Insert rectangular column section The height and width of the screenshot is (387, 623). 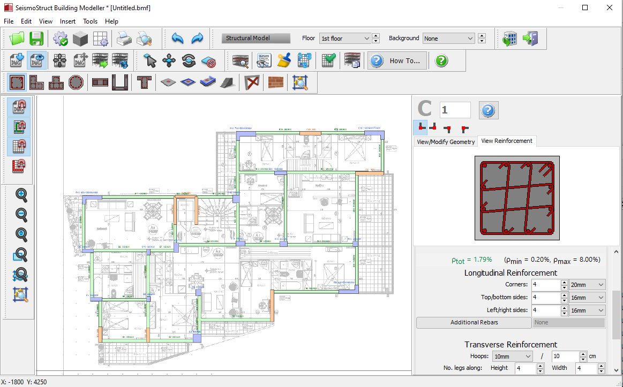17,82
